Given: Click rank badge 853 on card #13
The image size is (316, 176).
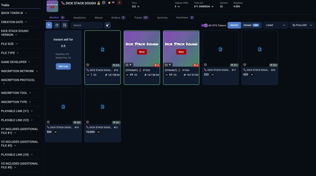Looking at the screenshot, I should pos(116,65).
